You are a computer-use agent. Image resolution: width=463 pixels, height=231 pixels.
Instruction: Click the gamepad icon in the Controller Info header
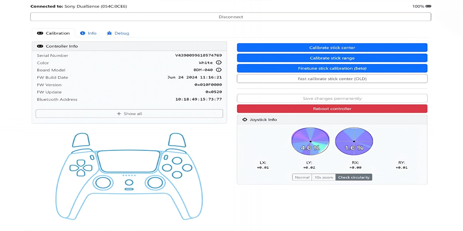40,46
